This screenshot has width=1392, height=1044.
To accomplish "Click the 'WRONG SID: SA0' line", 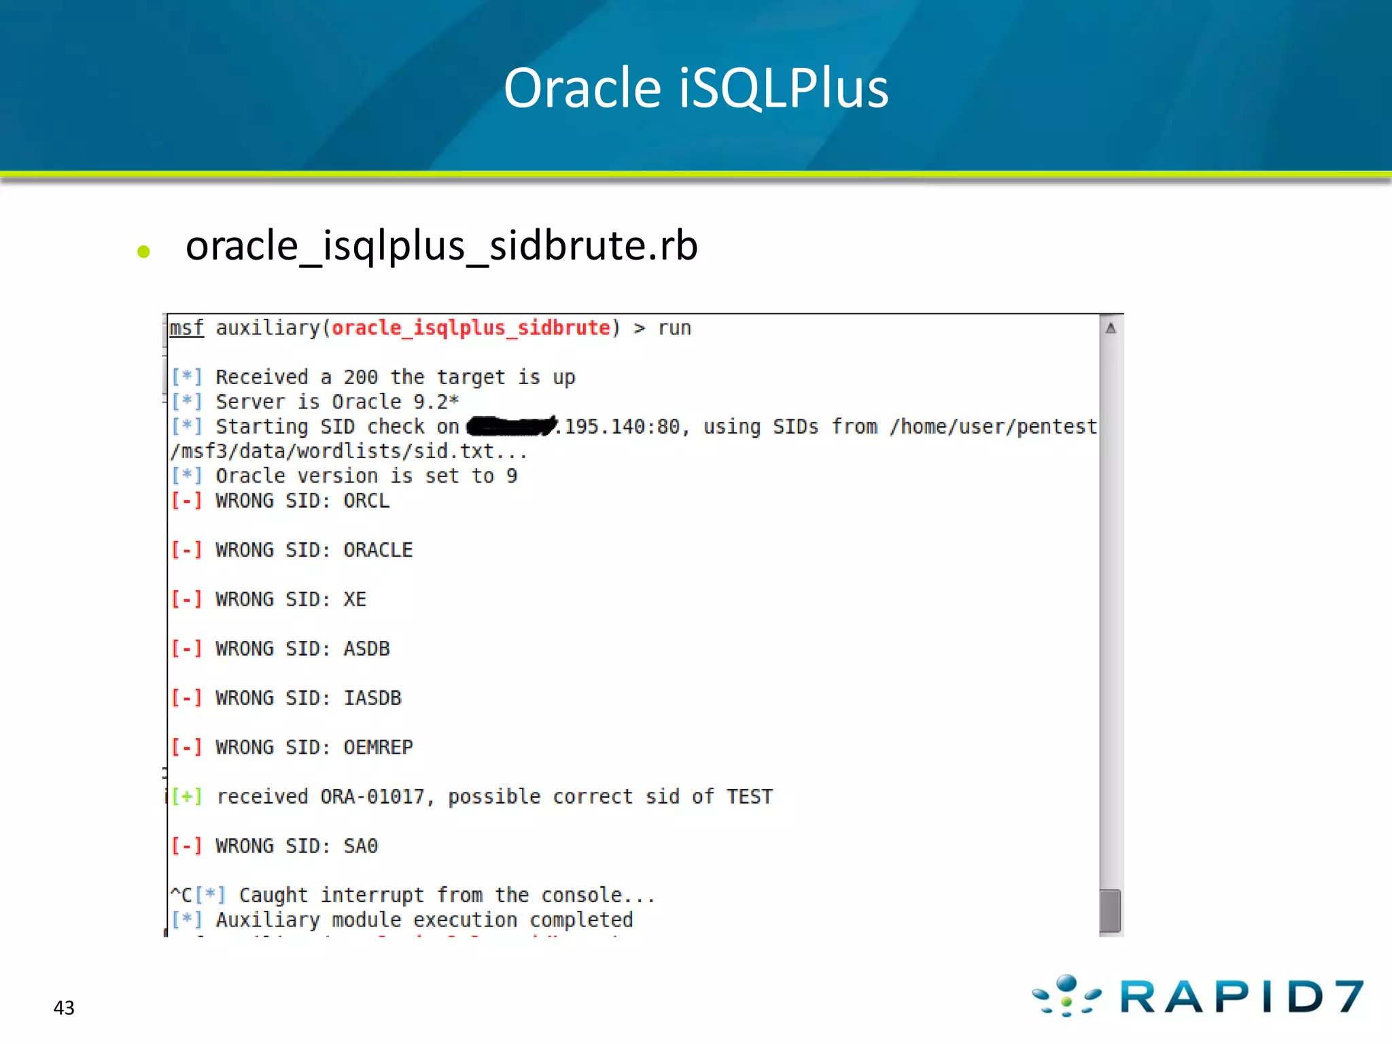I will coord(275,846).
